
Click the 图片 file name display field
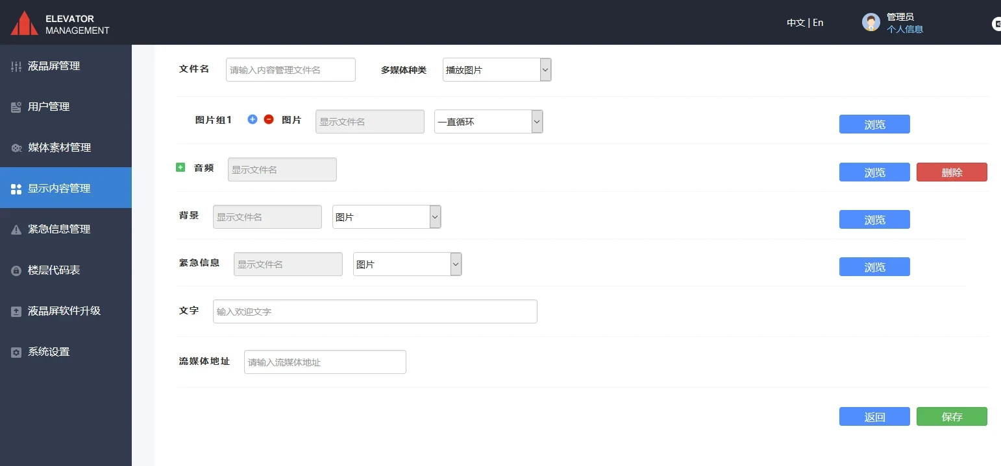pyautogui.click(x=370, y=121)
